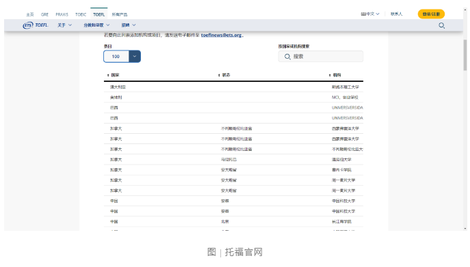This screenshot has height=267, width=470.
Task: Sort table by 状态 column arrows
Action: tap(219, 75)
